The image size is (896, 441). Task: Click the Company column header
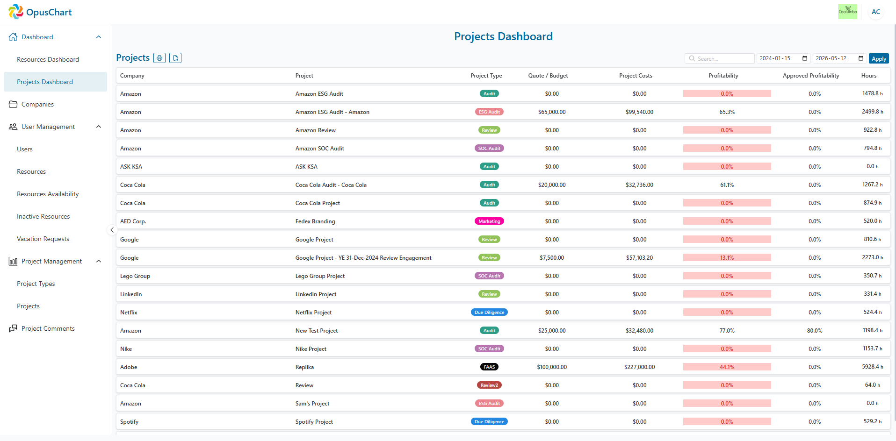tap(132, 76)
